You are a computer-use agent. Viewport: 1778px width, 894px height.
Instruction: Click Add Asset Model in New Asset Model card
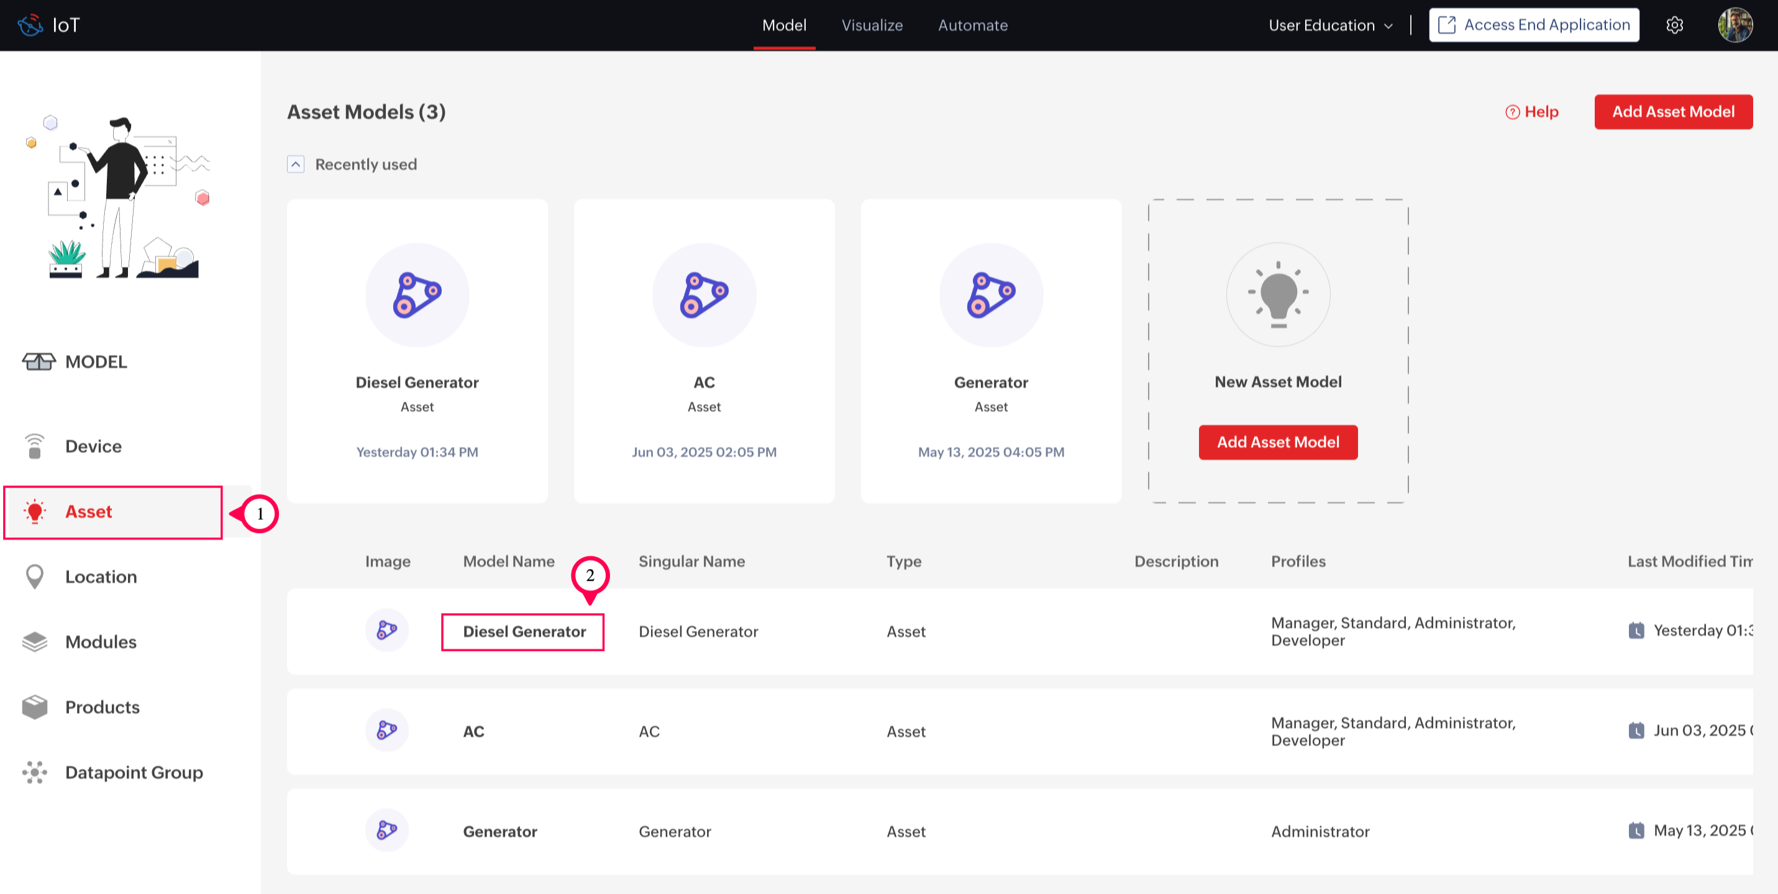(x=1278, y=442)
